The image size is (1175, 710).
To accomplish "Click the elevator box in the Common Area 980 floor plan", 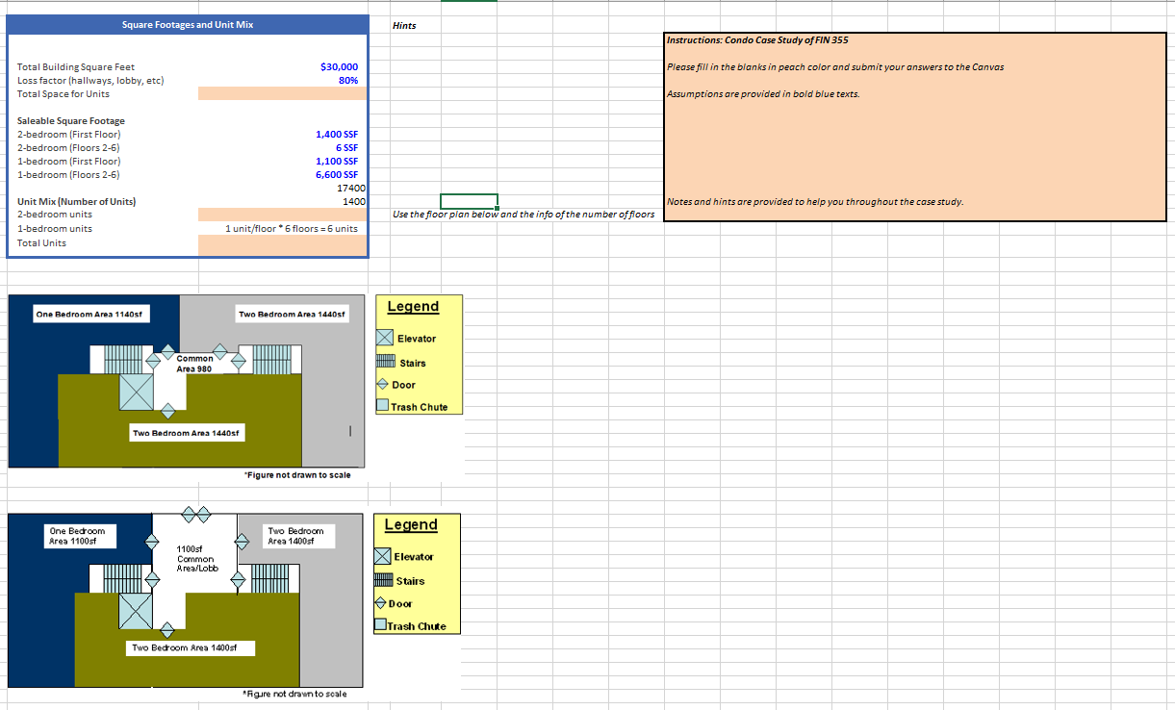I will (x=137, y=393).
